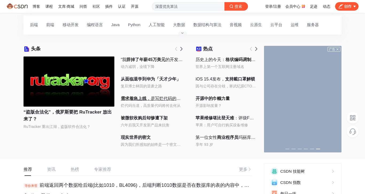Open the 等你来答 question about 前端返回两个数据
The height and width of the screenshot is (194, 365).
point(144,185)
